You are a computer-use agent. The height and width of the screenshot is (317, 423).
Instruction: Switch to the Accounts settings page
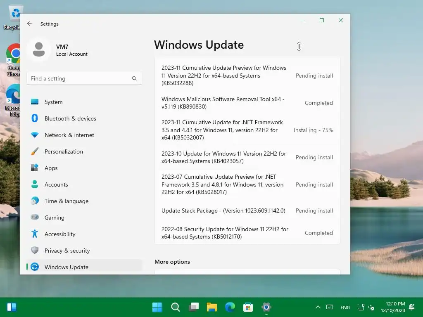84,185
